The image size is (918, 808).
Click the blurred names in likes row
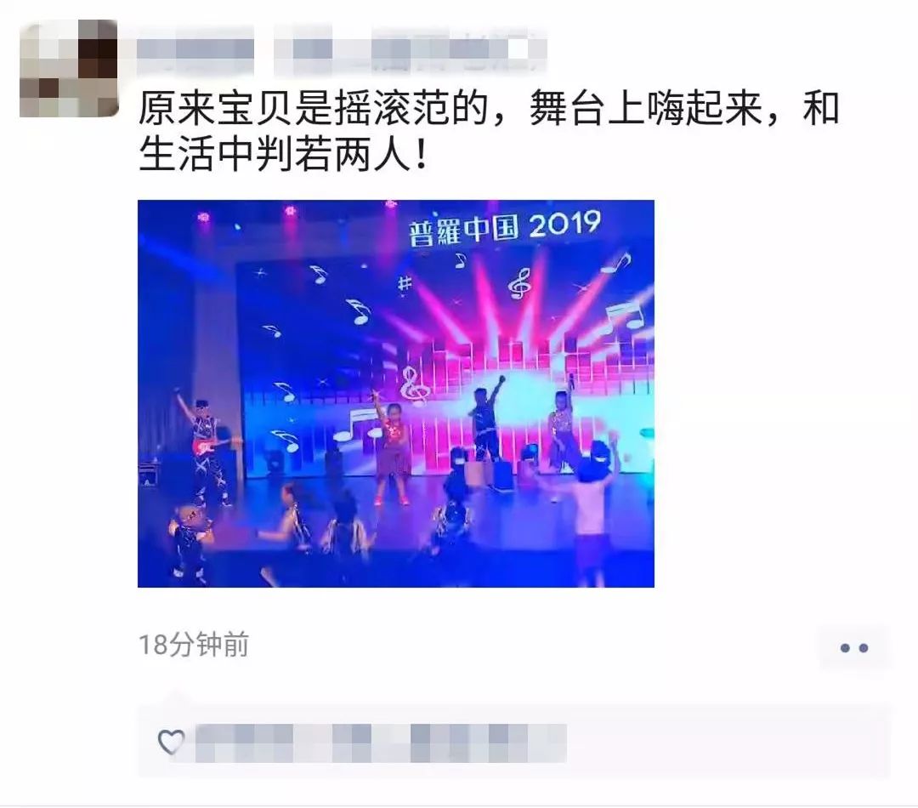pos(381,743)
